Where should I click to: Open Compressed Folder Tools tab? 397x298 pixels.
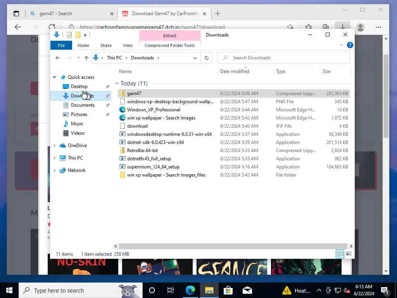click(x=170, y=45)
